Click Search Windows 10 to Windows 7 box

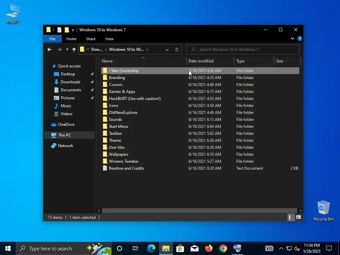[243, 49]
